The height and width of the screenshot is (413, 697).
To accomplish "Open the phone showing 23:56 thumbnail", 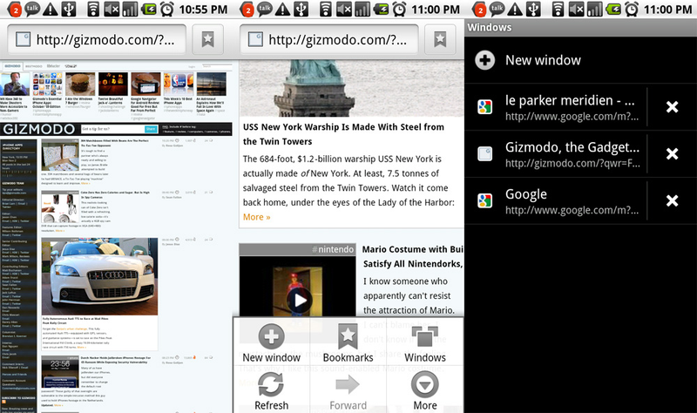I will (x=60, y=372).
